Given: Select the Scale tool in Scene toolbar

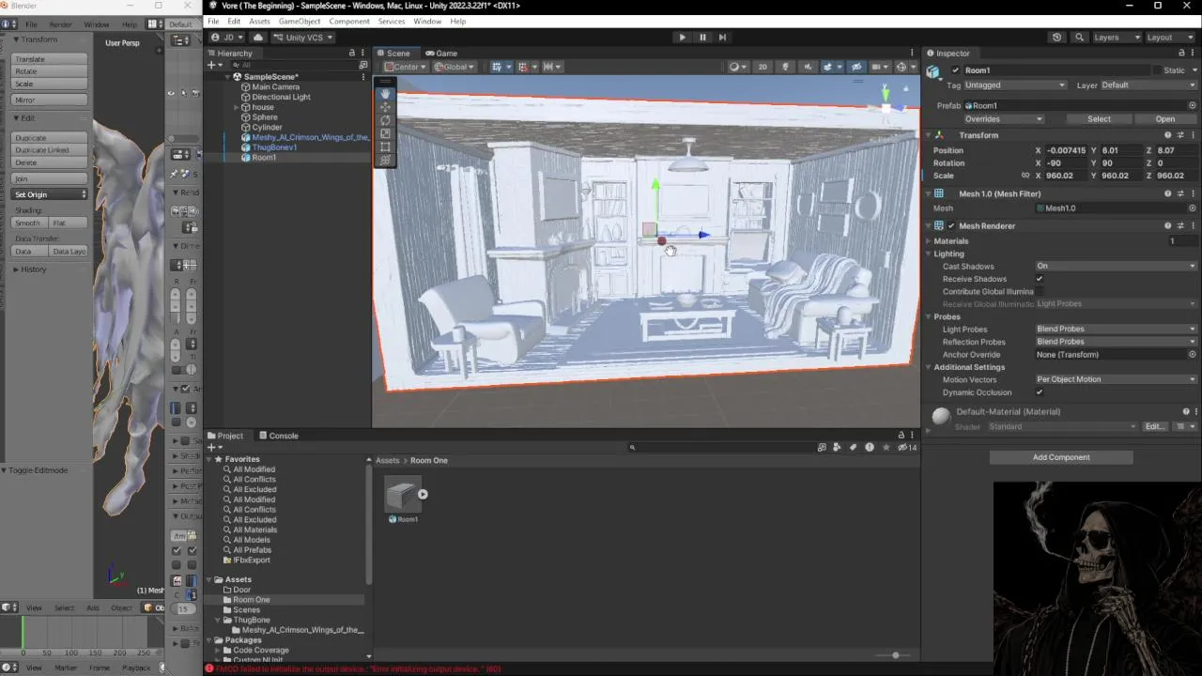Looking at the screenshot, I should (385, 133).
